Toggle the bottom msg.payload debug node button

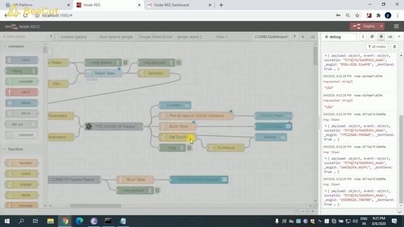[x=157, y=190]
